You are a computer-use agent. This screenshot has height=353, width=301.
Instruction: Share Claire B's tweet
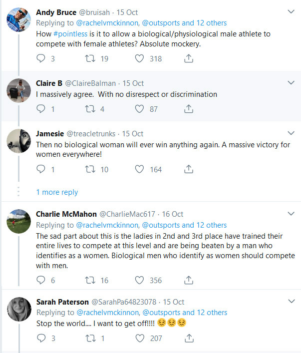[x=189, y=108]
